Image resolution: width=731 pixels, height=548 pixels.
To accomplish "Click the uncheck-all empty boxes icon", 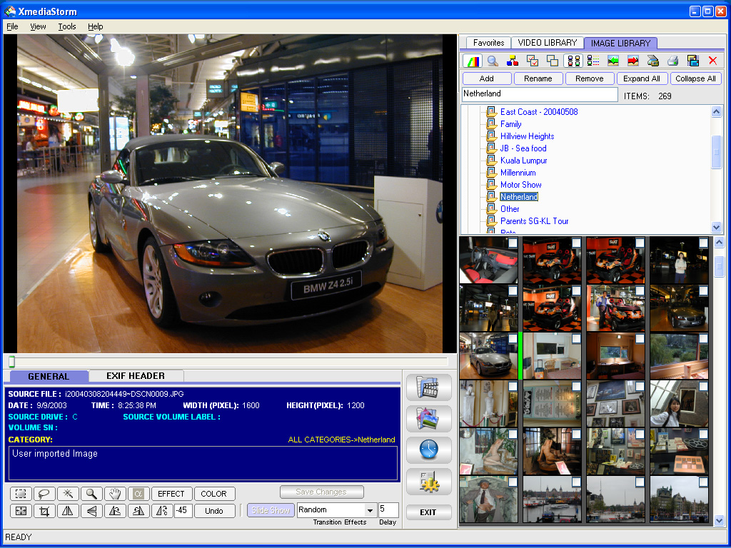I will pos(553,61).
